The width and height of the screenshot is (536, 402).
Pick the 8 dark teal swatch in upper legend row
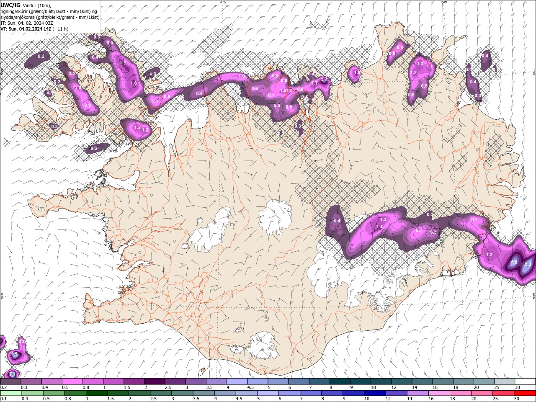click(x=340, y=381)
